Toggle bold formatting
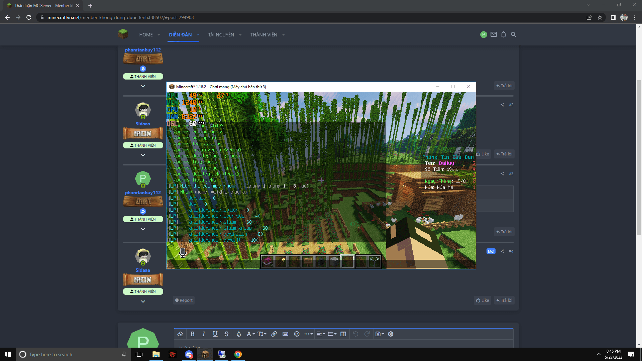 [192, 334]
